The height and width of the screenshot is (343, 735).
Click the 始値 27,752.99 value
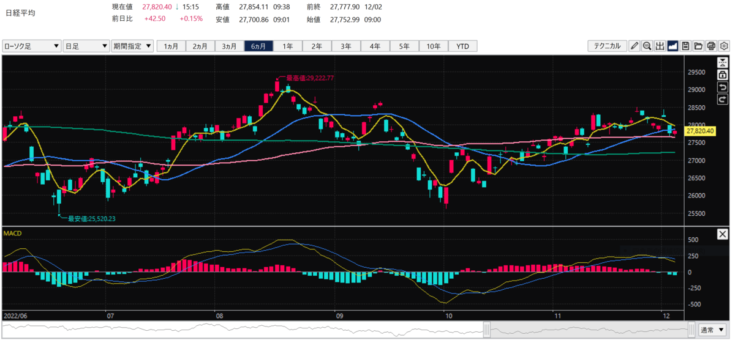click(345, 19)
